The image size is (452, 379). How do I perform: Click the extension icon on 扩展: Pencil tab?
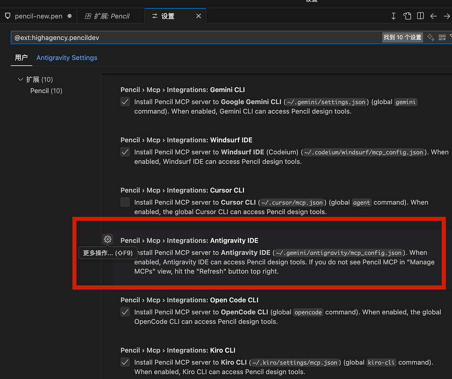coord(88,16)
